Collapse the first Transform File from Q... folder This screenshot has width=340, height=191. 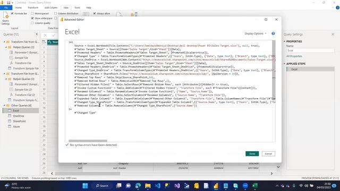click(x=4, y=42)
